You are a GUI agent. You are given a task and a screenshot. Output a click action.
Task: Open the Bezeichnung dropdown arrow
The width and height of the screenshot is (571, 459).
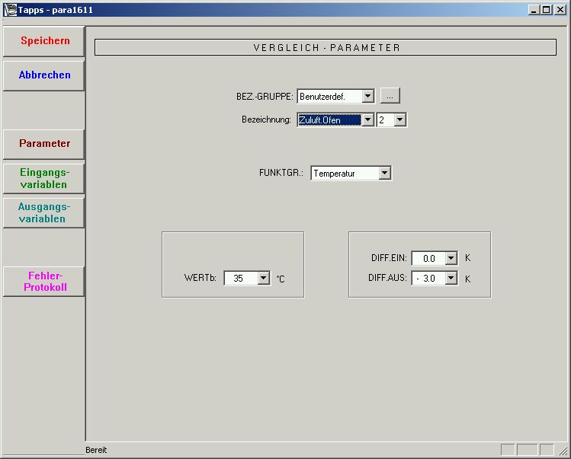tap(367, 120)
